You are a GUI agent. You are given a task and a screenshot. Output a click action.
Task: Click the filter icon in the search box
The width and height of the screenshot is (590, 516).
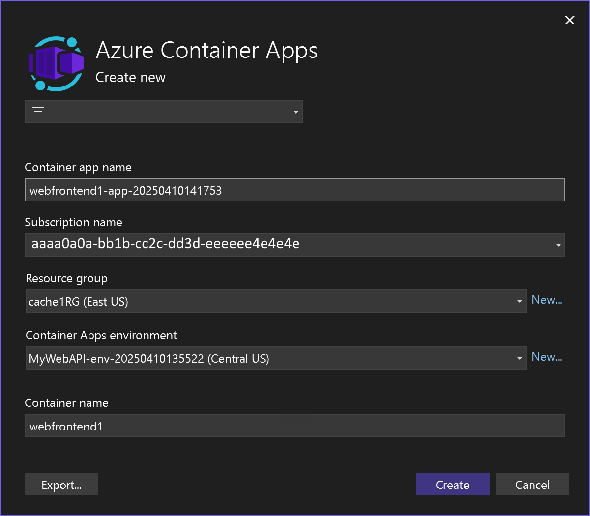coord(38,111)
